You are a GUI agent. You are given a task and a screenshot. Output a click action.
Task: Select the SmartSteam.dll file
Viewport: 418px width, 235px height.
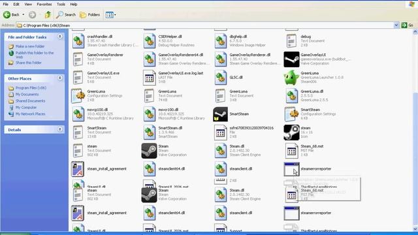click(x=163, y=132)
